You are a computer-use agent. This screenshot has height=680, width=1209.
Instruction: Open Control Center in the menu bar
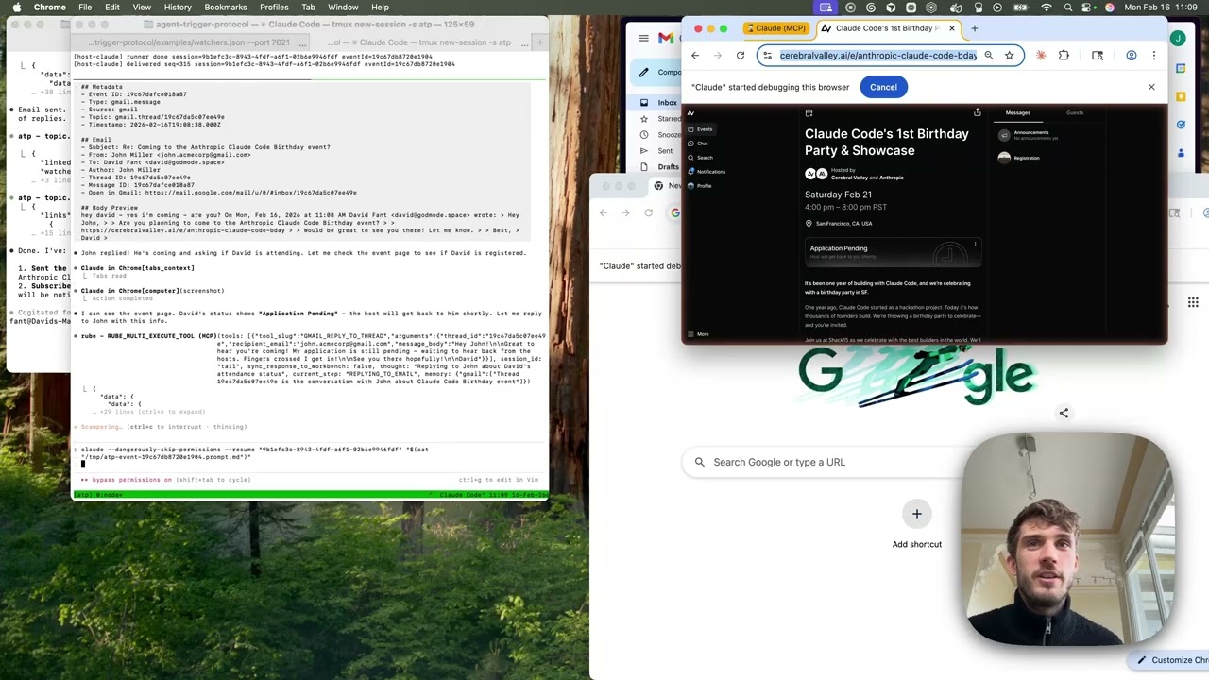tap(1088, 8)
